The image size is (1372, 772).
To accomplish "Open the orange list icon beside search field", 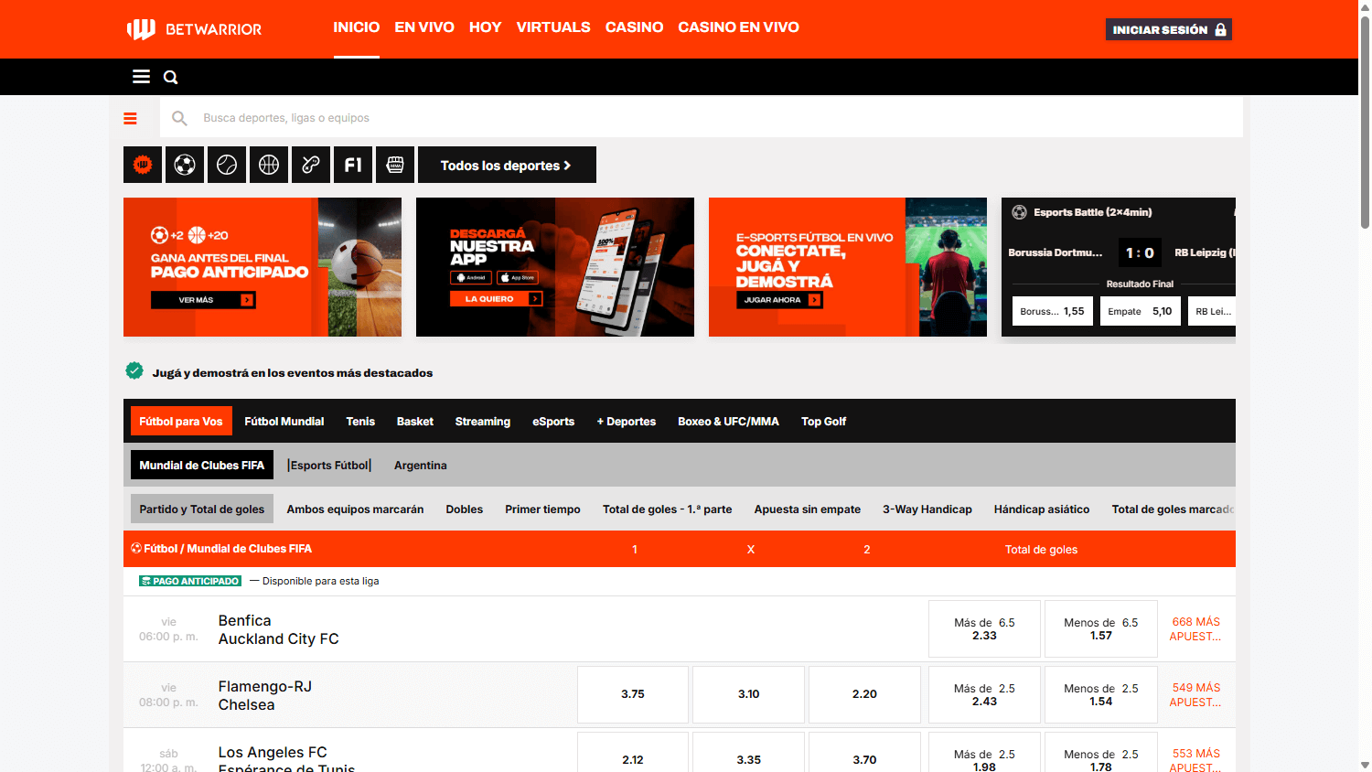I will coord(131,118).
